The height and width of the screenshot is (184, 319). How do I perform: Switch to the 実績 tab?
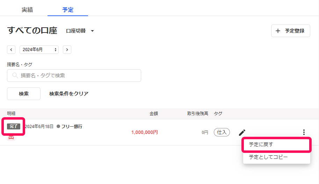point(27,9)
